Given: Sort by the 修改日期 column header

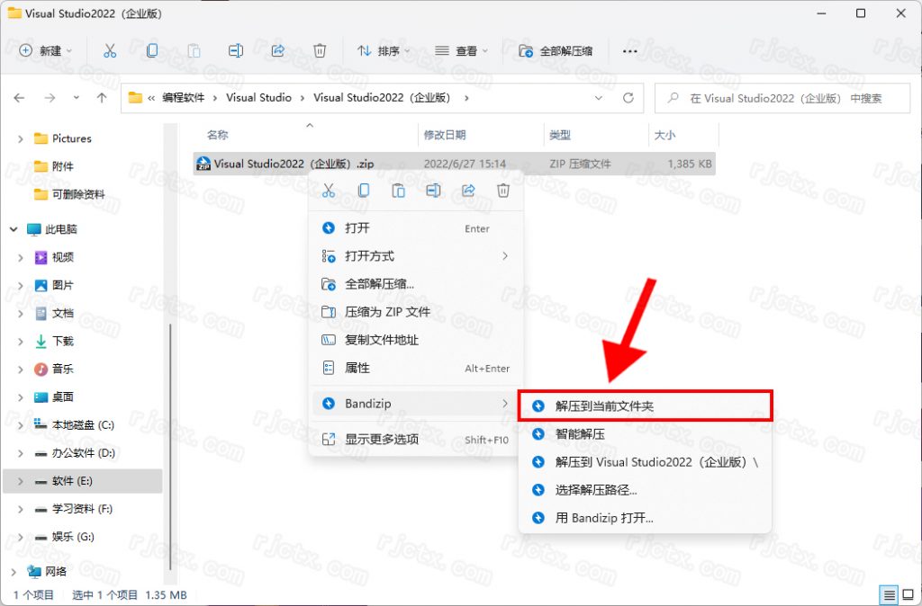Looking at the screenshot, I should coord(445,135).
